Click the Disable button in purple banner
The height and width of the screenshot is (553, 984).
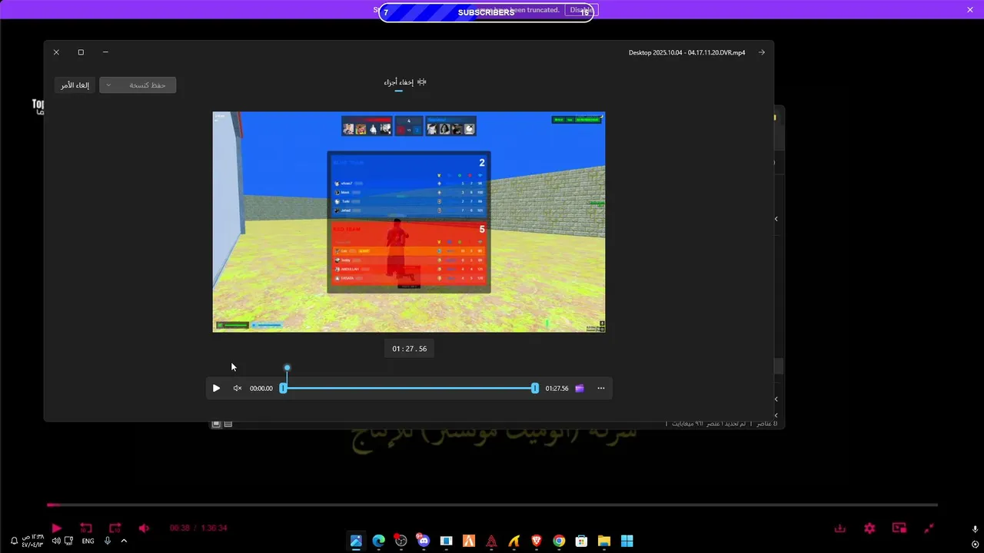point(581,10)
